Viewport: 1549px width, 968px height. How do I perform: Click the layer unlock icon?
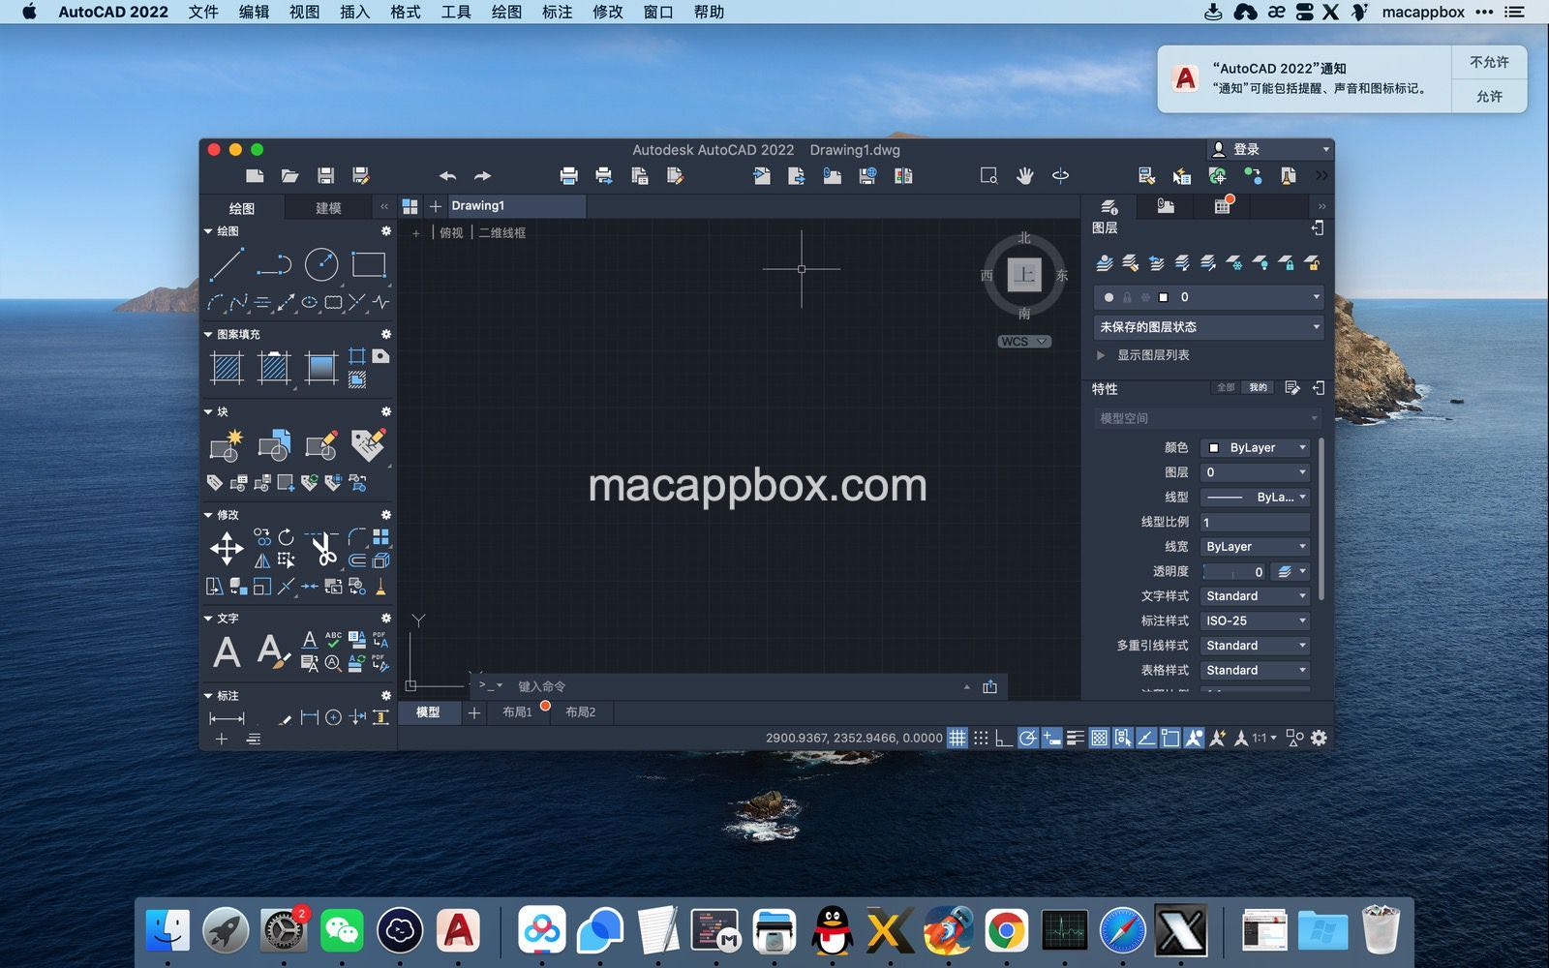click(x=1313, y=262)
